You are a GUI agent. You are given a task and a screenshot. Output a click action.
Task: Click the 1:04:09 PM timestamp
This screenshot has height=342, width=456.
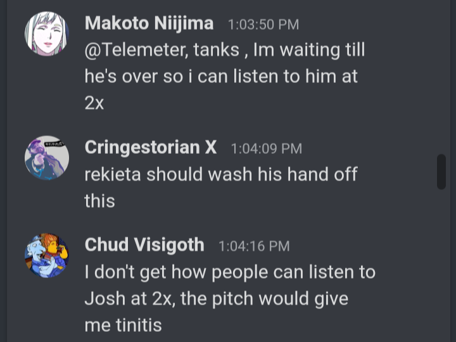point(267,149)
